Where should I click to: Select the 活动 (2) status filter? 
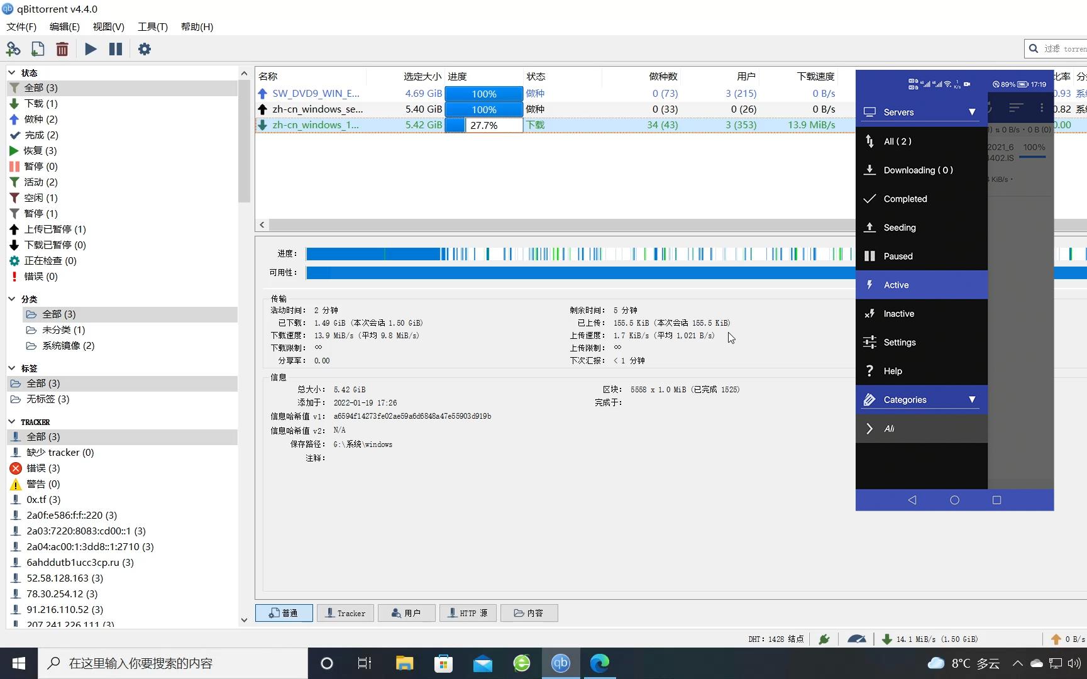pyautogui.click(x=123, y=182)
